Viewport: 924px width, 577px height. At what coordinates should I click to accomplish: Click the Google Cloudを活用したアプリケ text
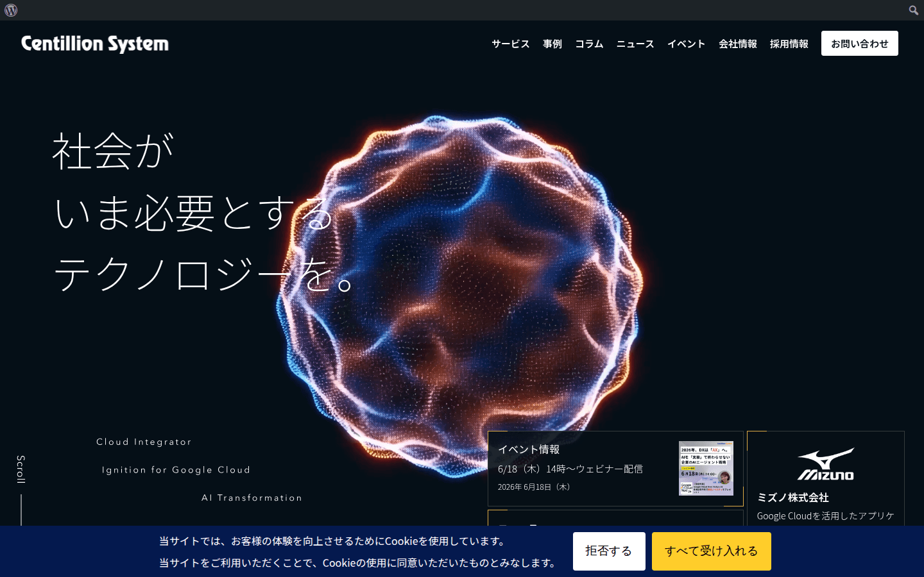click(x=825, y=516)
